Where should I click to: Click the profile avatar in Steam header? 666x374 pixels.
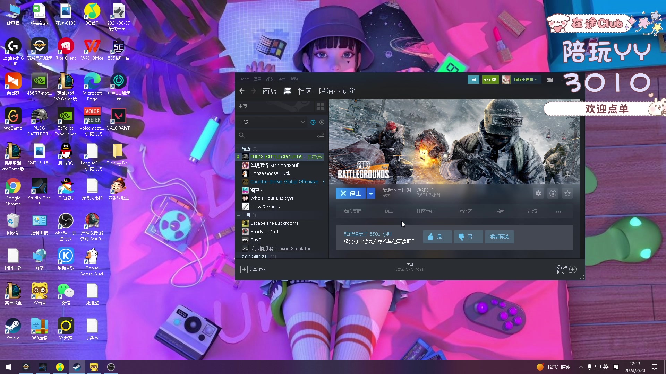click(x=506, y=80)
